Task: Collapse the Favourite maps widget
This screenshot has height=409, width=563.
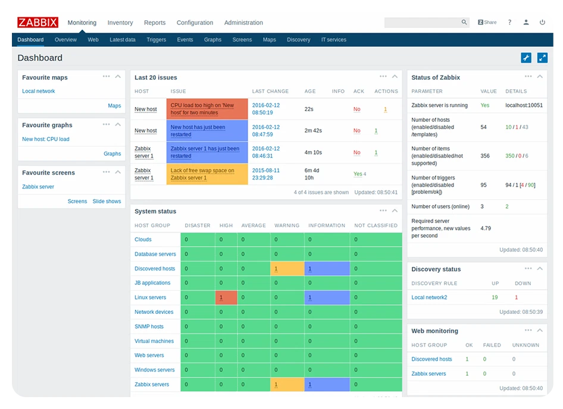Action: 118,77
